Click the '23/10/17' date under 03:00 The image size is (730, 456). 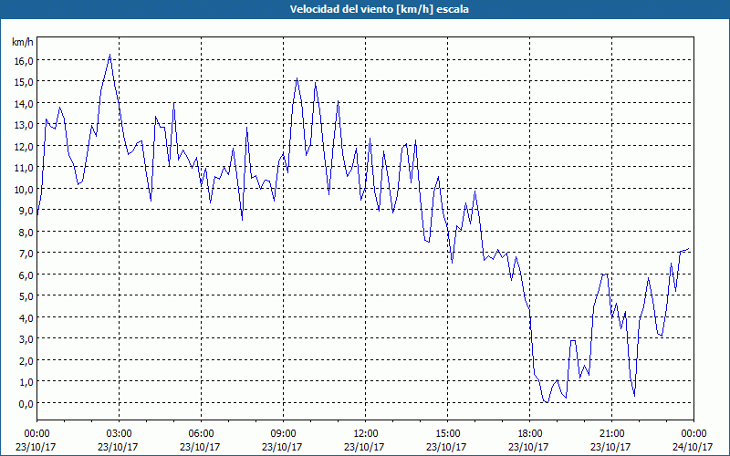point(118,447)
